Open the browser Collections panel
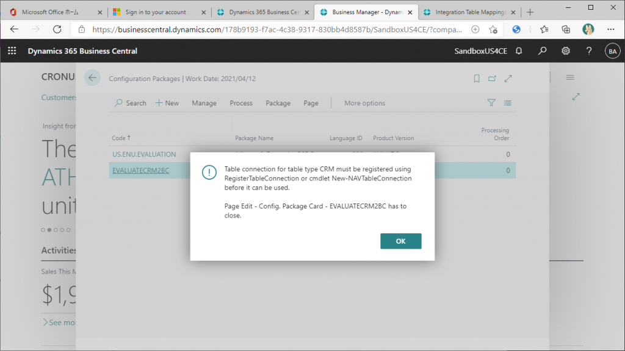Screen dimensions: 625x351 tap(566, 29)
